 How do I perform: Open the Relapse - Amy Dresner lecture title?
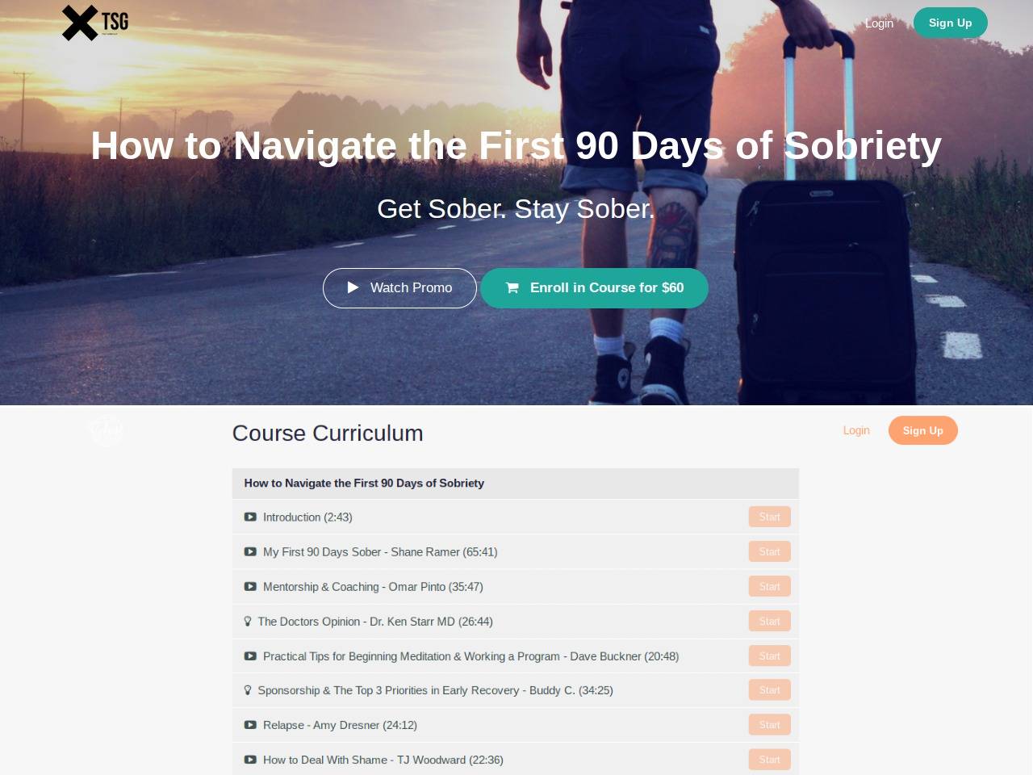tap(340, 725)
